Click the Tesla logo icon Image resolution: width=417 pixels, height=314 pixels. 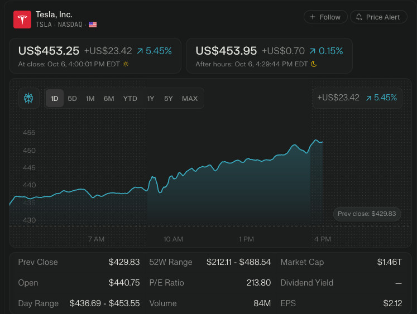(x=22, y=20)
